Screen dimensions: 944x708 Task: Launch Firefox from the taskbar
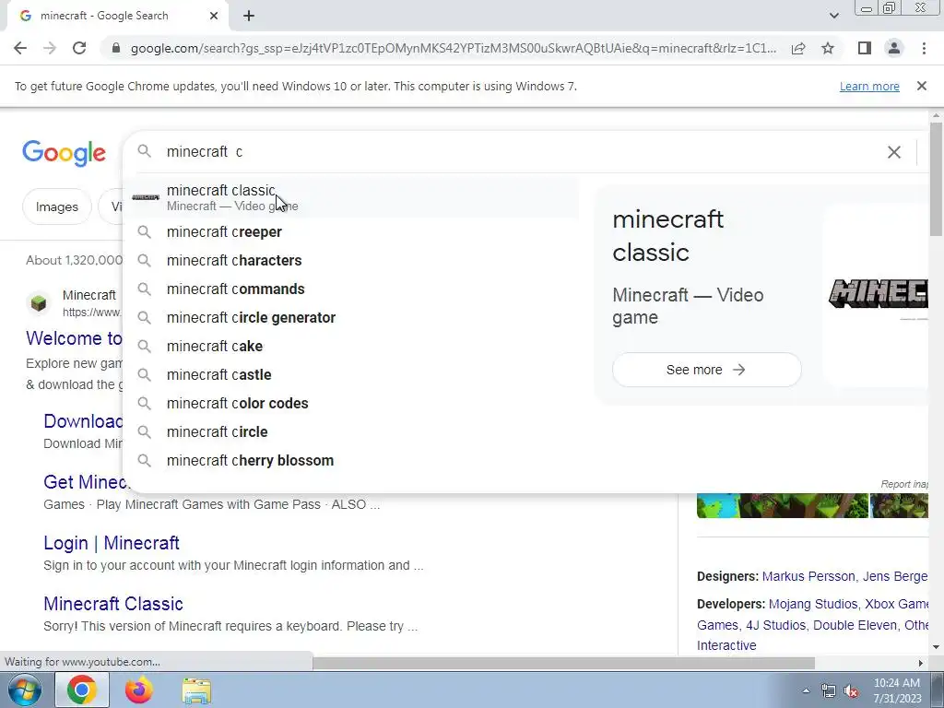(138, 690)
